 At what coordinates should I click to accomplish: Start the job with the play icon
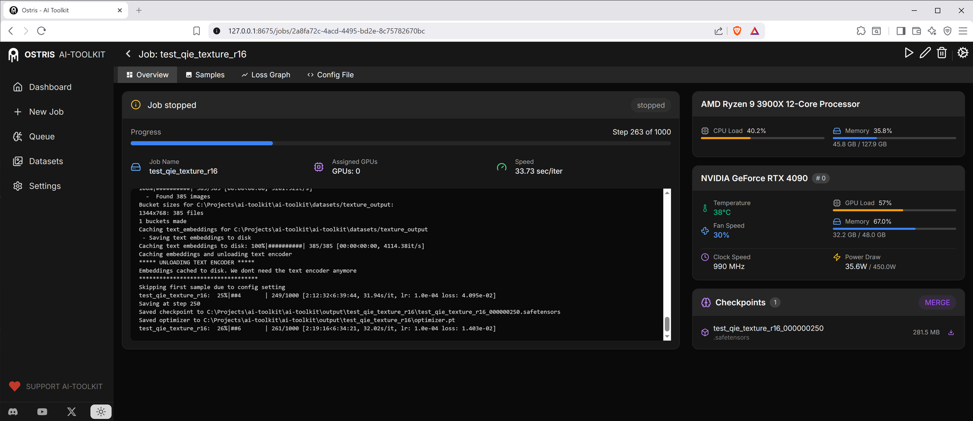[x=909, y=53]
